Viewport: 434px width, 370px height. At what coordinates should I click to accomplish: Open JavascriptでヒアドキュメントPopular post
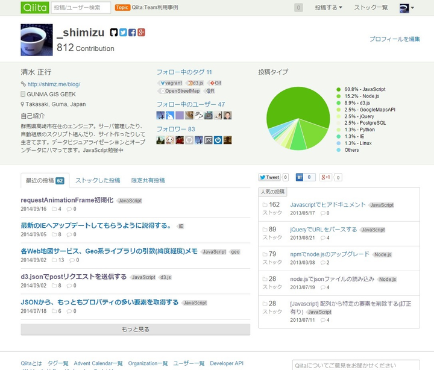(328, 205)
